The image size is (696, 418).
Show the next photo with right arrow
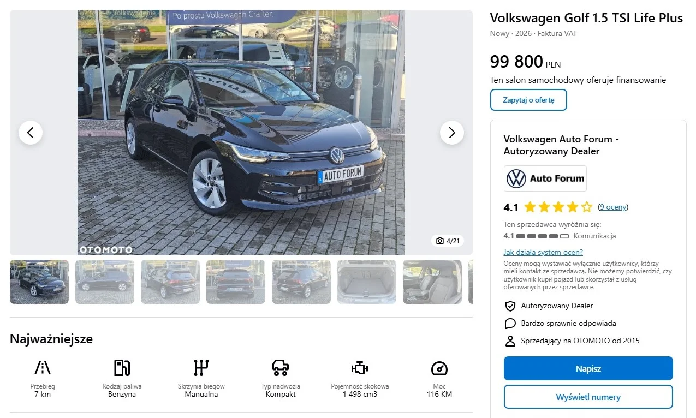(452, 133)
